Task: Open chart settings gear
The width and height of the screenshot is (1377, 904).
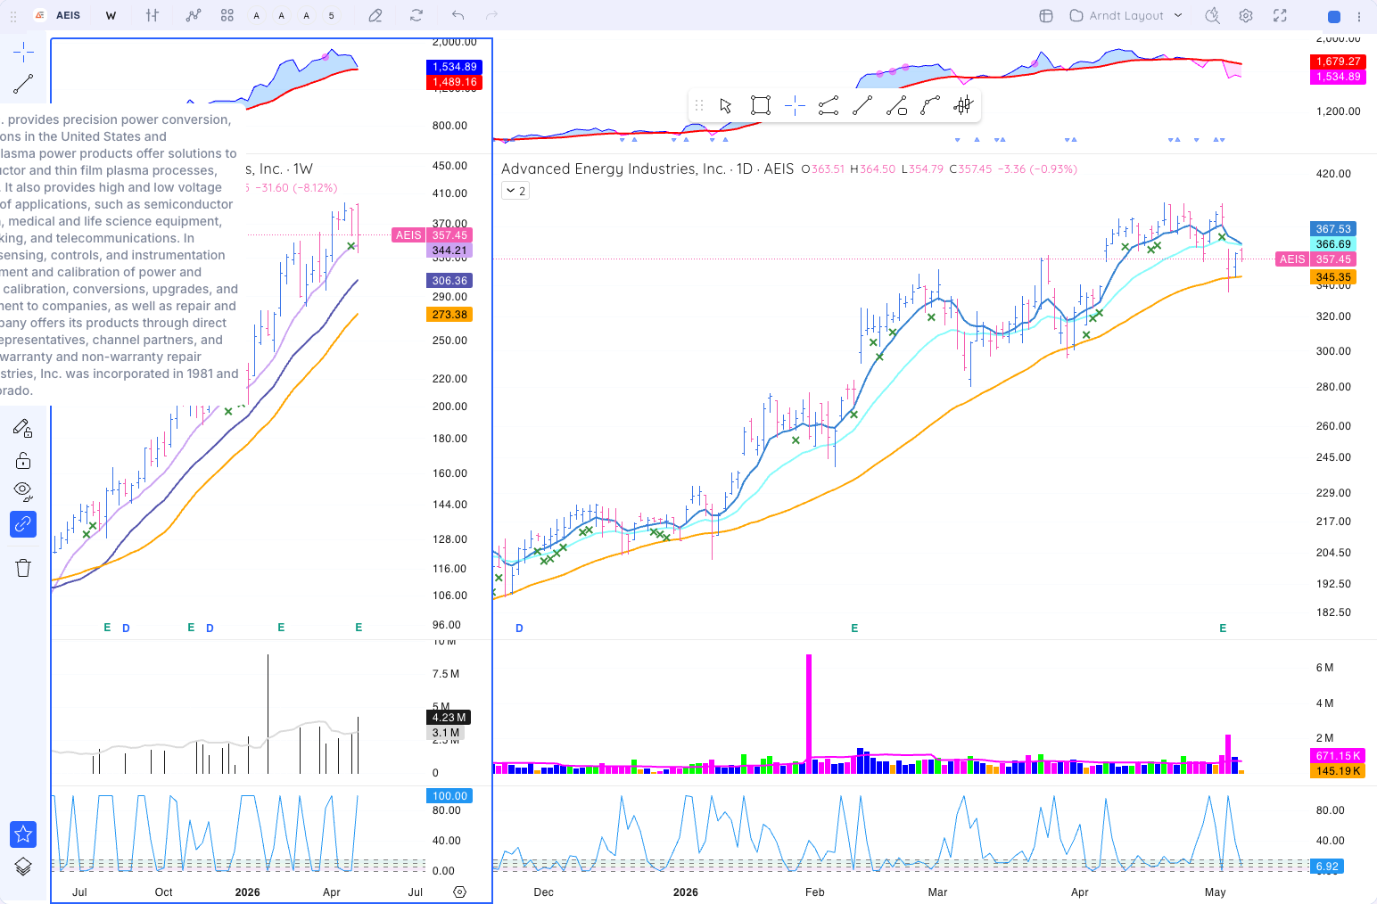Action: click(x=1246, y=15)
